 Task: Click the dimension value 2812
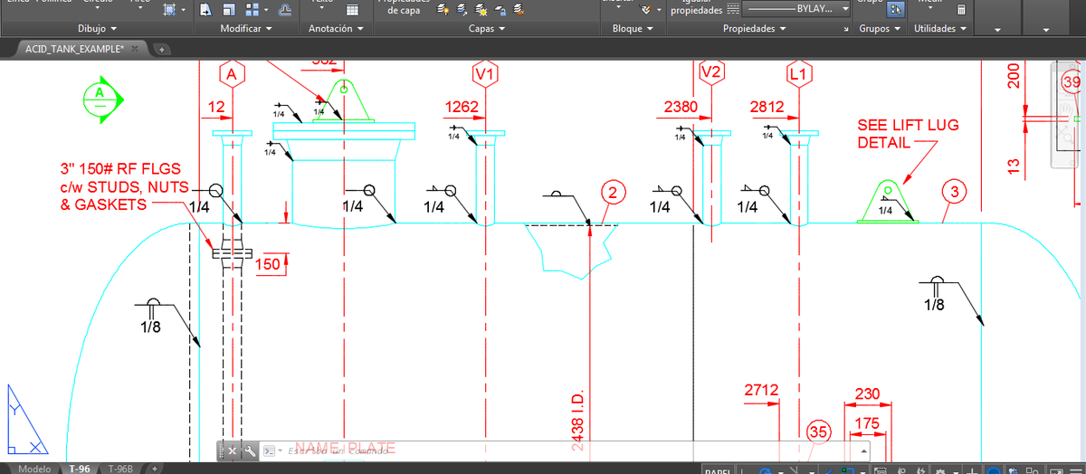click(x=767, y=108)
